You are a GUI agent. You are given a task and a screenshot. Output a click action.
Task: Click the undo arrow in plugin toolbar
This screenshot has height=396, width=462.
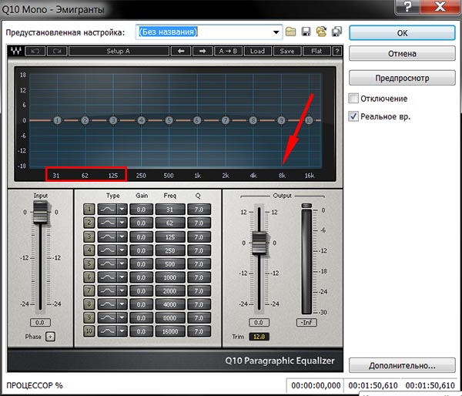[x=35, y=51]
